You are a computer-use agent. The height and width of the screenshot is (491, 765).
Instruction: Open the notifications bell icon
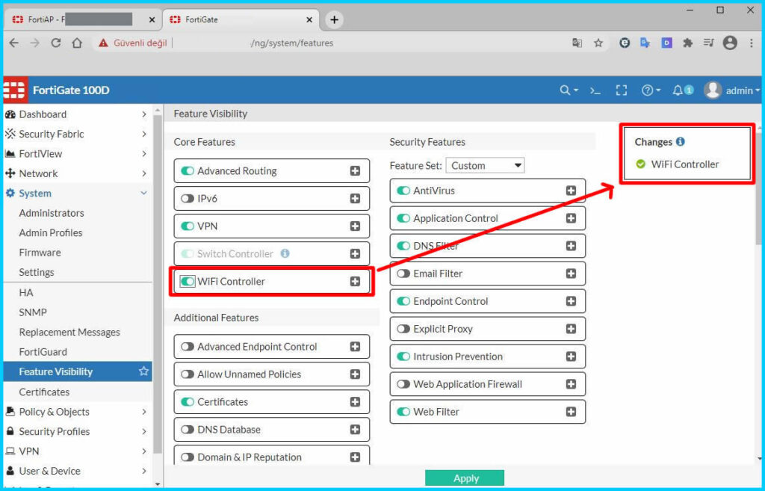tap(678, 90)
